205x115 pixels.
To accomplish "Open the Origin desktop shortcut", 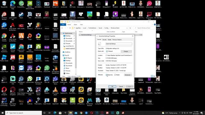I will [30, 36].
